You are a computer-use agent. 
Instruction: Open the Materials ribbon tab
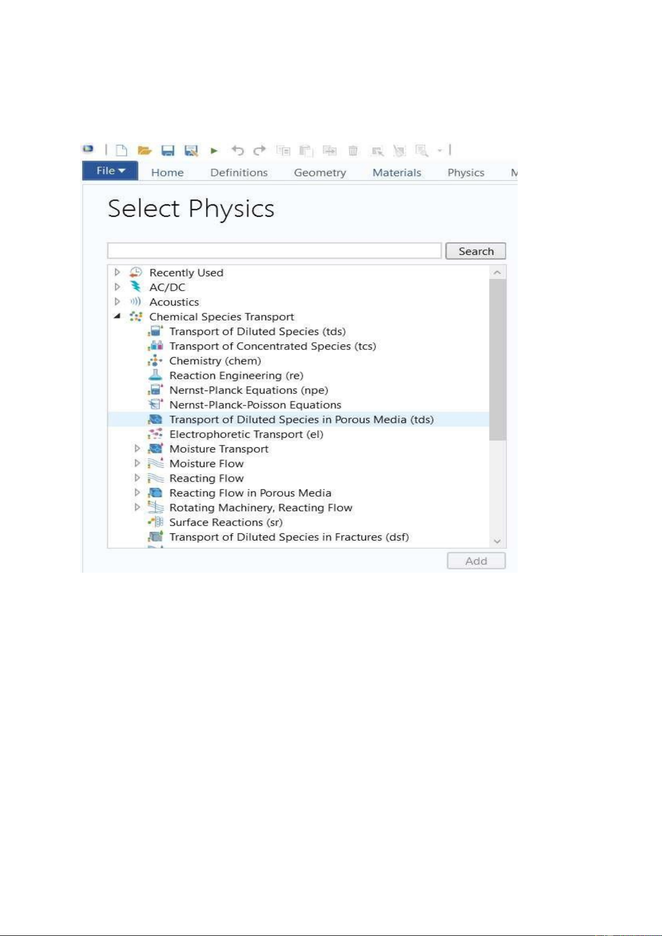(397, 173)
